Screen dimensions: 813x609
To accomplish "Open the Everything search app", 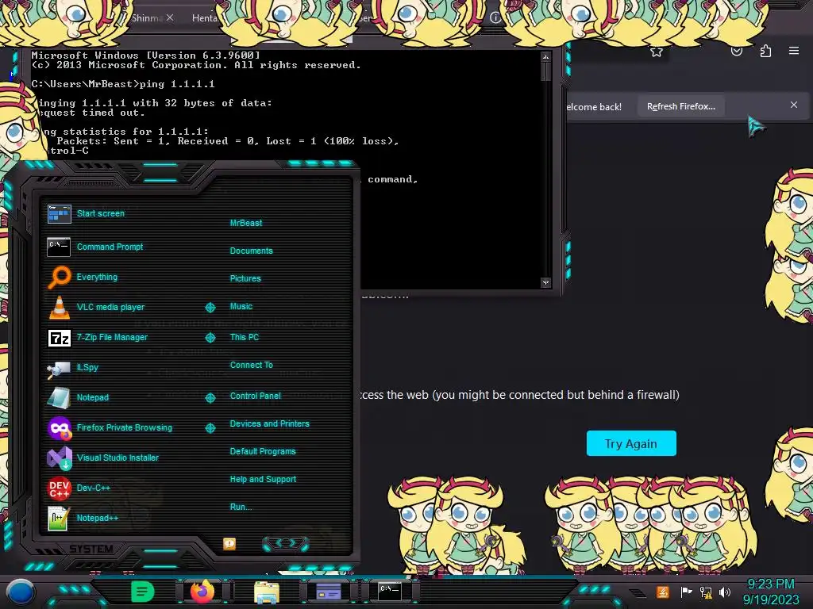I will 83,277.
